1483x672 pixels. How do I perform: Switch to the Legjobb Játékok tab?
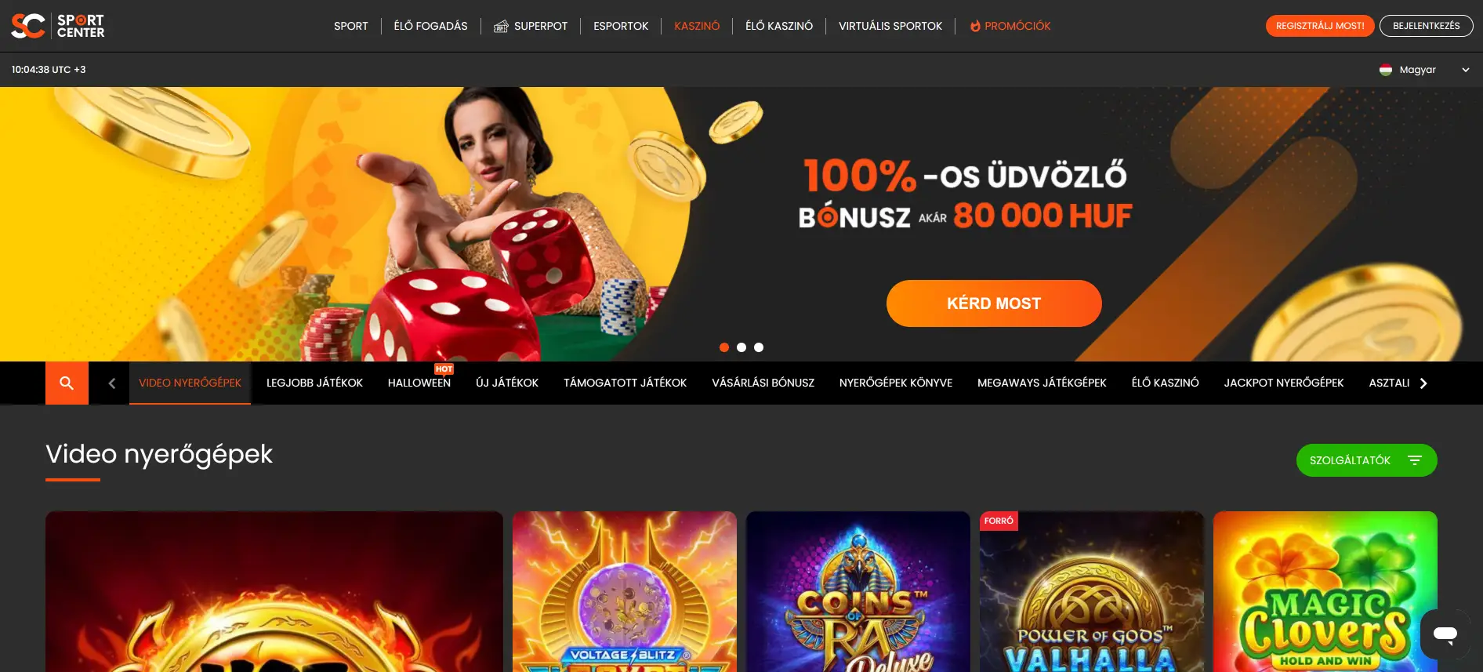(x=314, y=383)
